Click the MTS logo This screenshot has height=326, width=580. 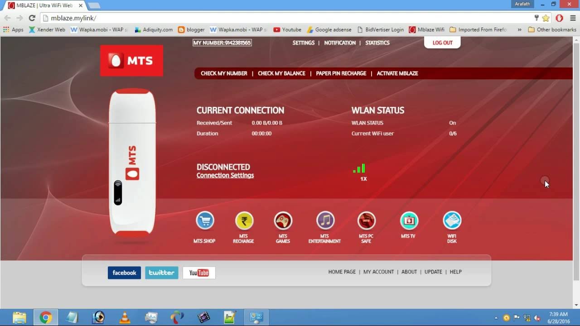[131, 61]
